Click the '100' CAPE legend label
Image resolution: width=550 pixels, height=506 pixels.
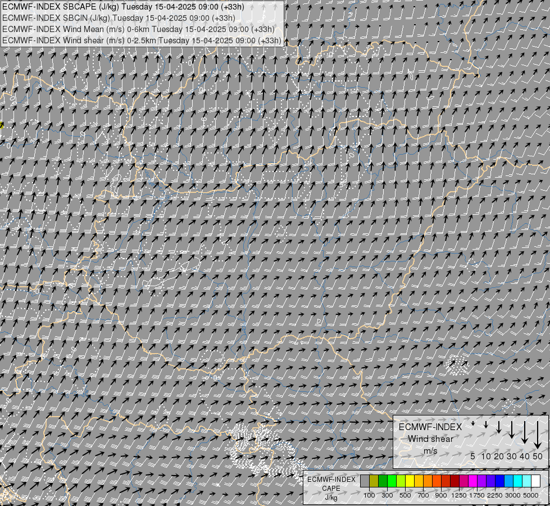point(369,495)
